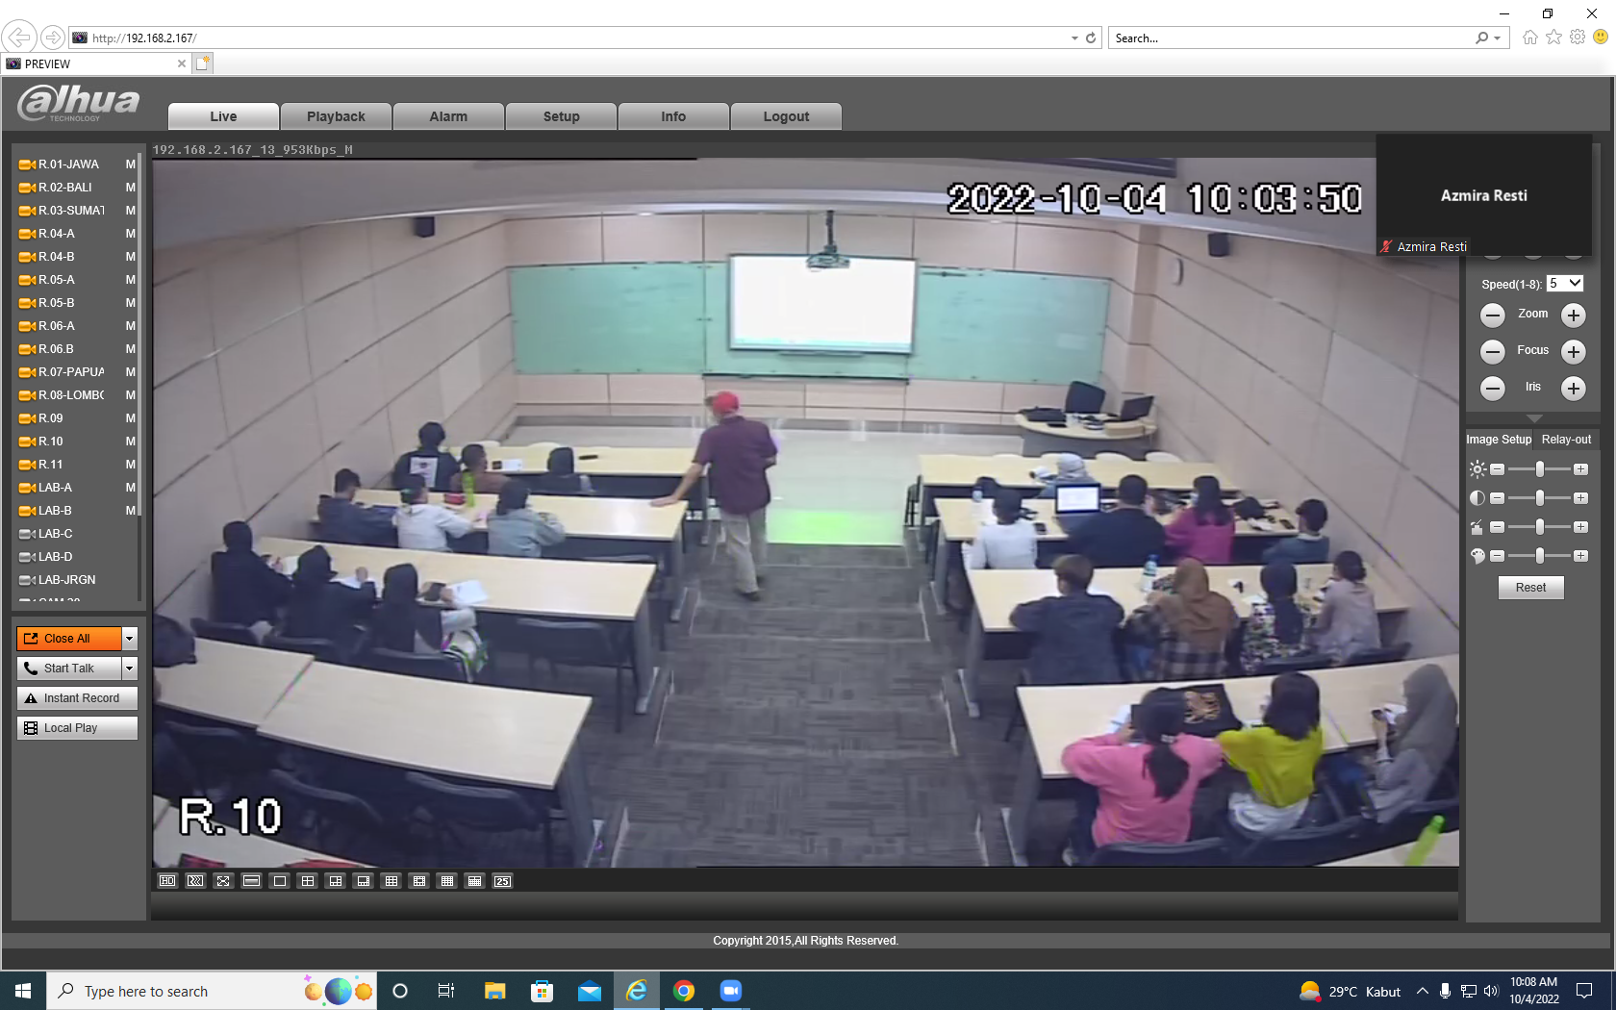This screenshot has width=1616, height=1010.
Task: Click the Focus minus button
Action: click(x=1492, y=351)
